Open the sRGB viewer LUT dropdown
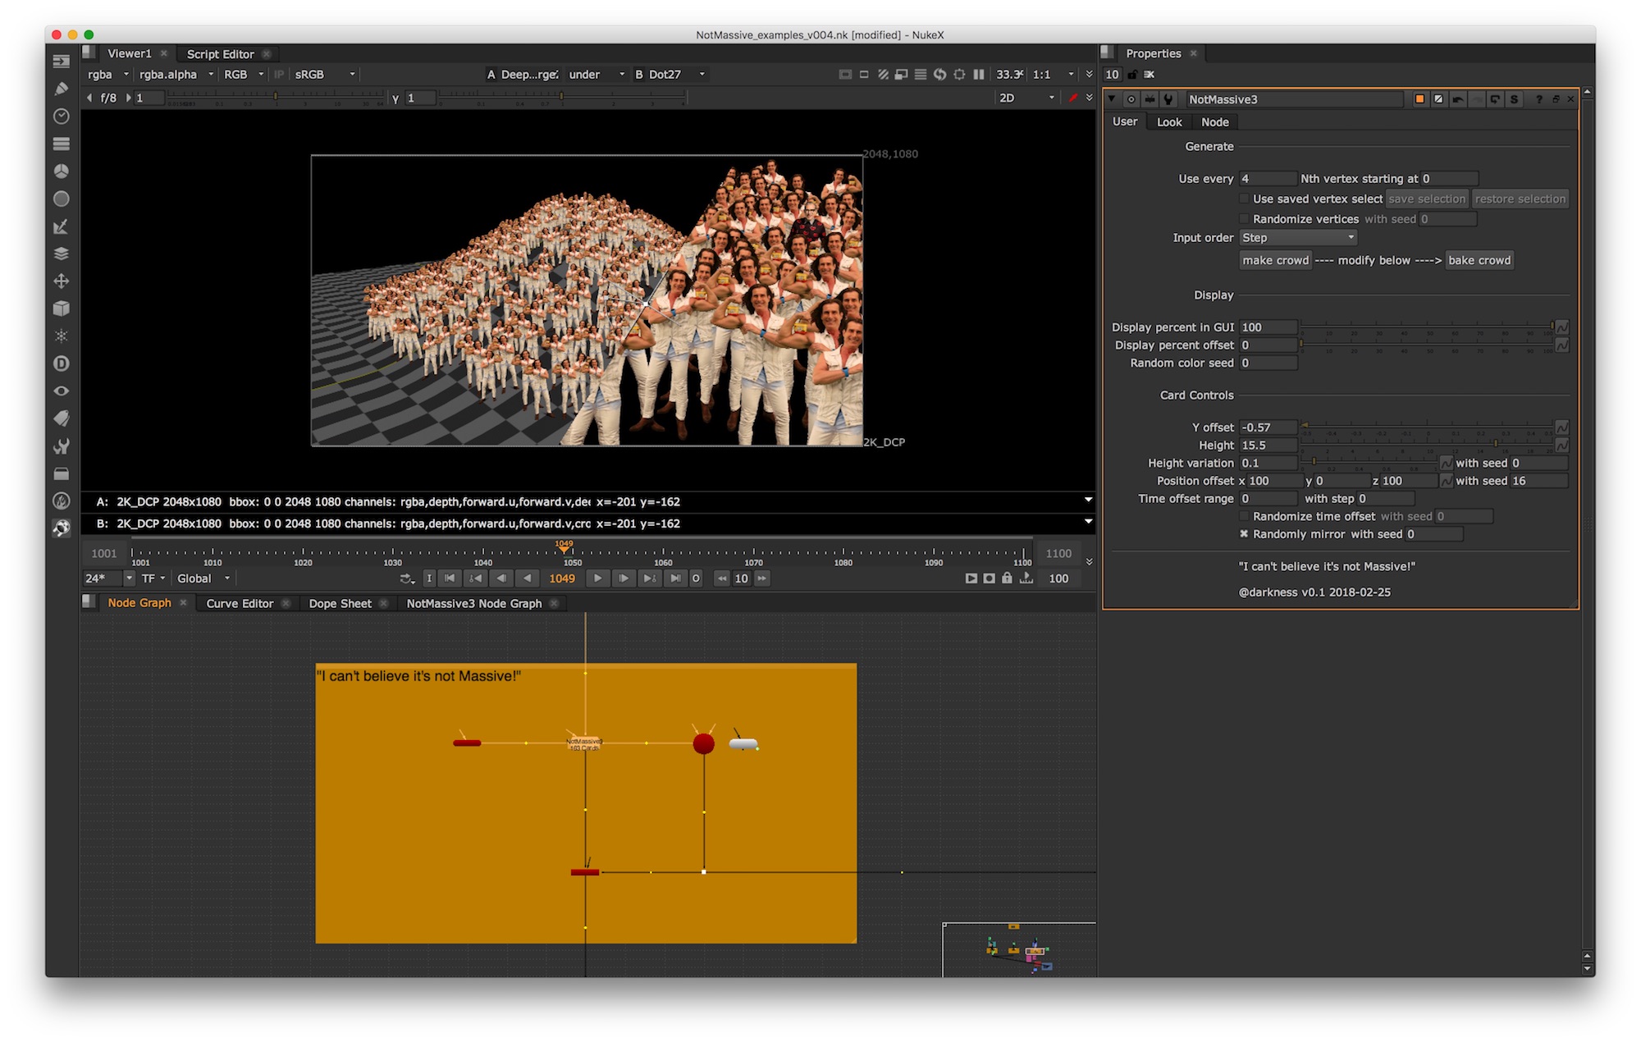 point(322,74)
